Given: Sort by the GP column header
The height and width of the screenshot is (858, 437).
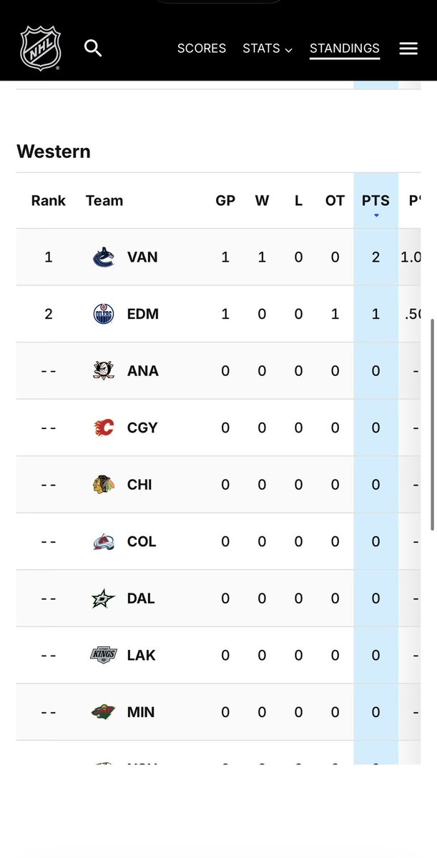Looking at the screenshot, I should click(225, 201).
